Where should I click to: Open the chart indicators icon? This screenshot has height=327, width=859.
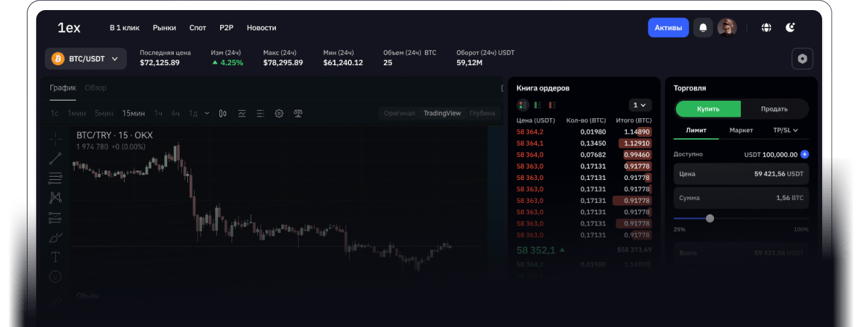tap(242, 113)
